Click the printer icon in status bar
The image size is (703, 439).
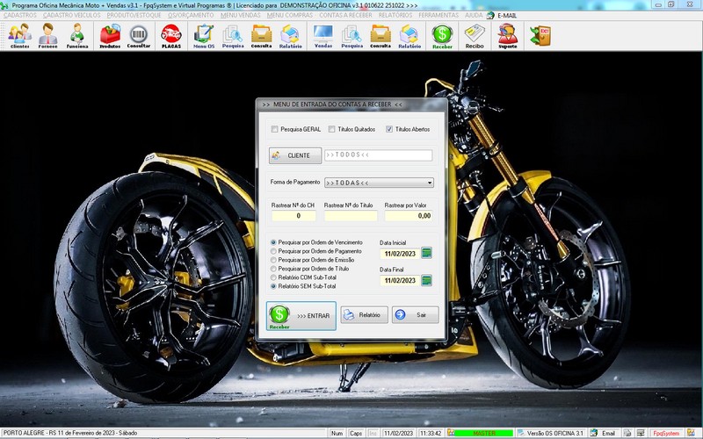[x=627, y=433]
